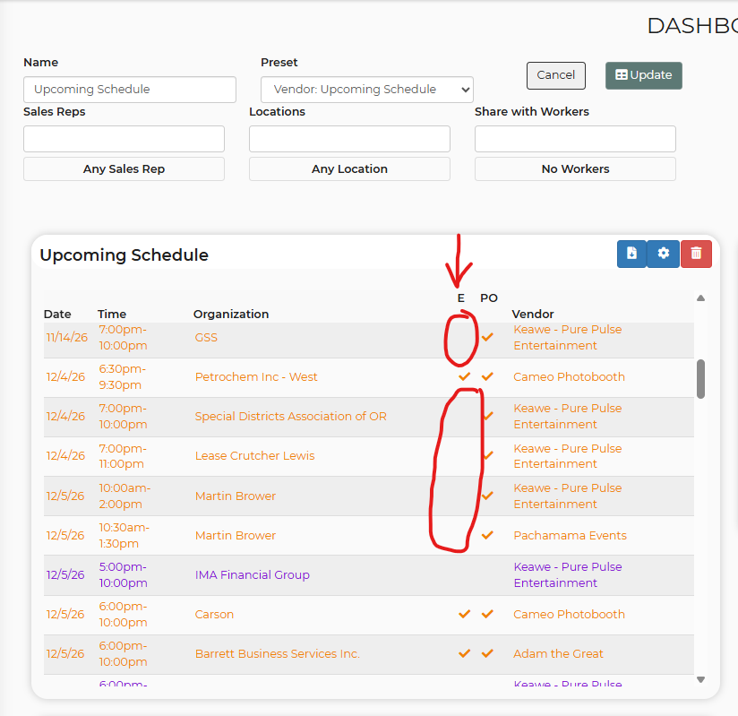Click the Share with Workers field
The height and width of the screenshot is (716, 738).
tap(575, 139)
